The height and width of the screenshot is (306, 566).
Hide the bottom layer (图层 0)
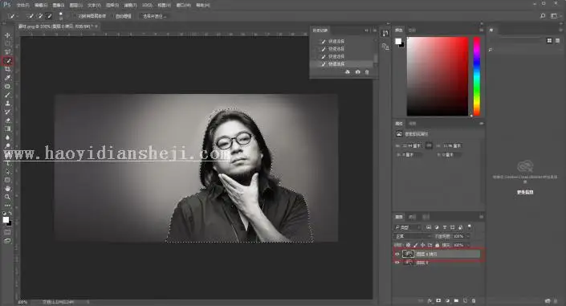[x=397, y=263]
